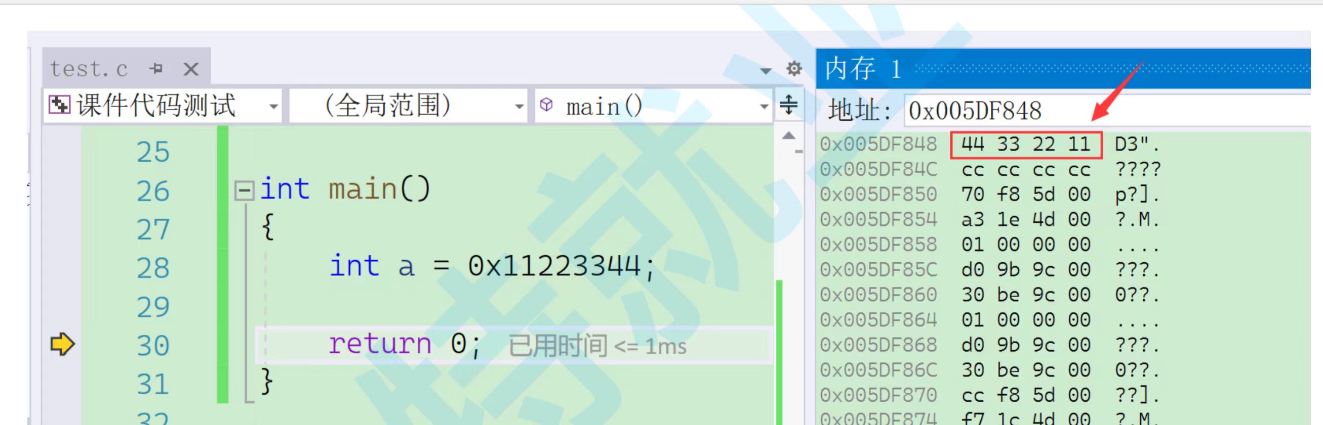Screen dimensions: 1323x425
Task: Click memory address 0x005DF860
Action: click(878, 295)
